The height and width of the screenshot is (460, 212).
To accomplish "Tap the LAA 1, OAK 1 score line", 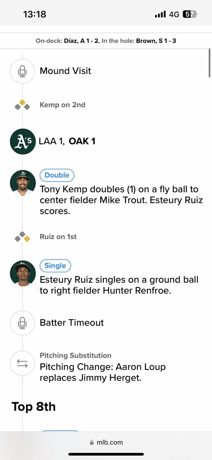I will 67,142.
